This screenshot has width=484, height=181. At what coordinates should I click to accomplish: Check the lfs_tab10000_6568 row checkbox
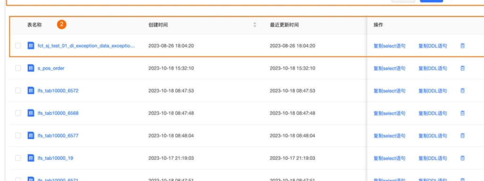(x=18, y=113)
